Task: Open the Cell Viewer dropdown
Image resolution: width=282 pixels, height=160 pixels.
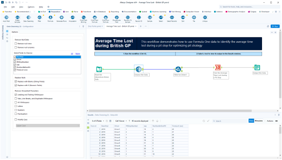Action: click(121, 121)
